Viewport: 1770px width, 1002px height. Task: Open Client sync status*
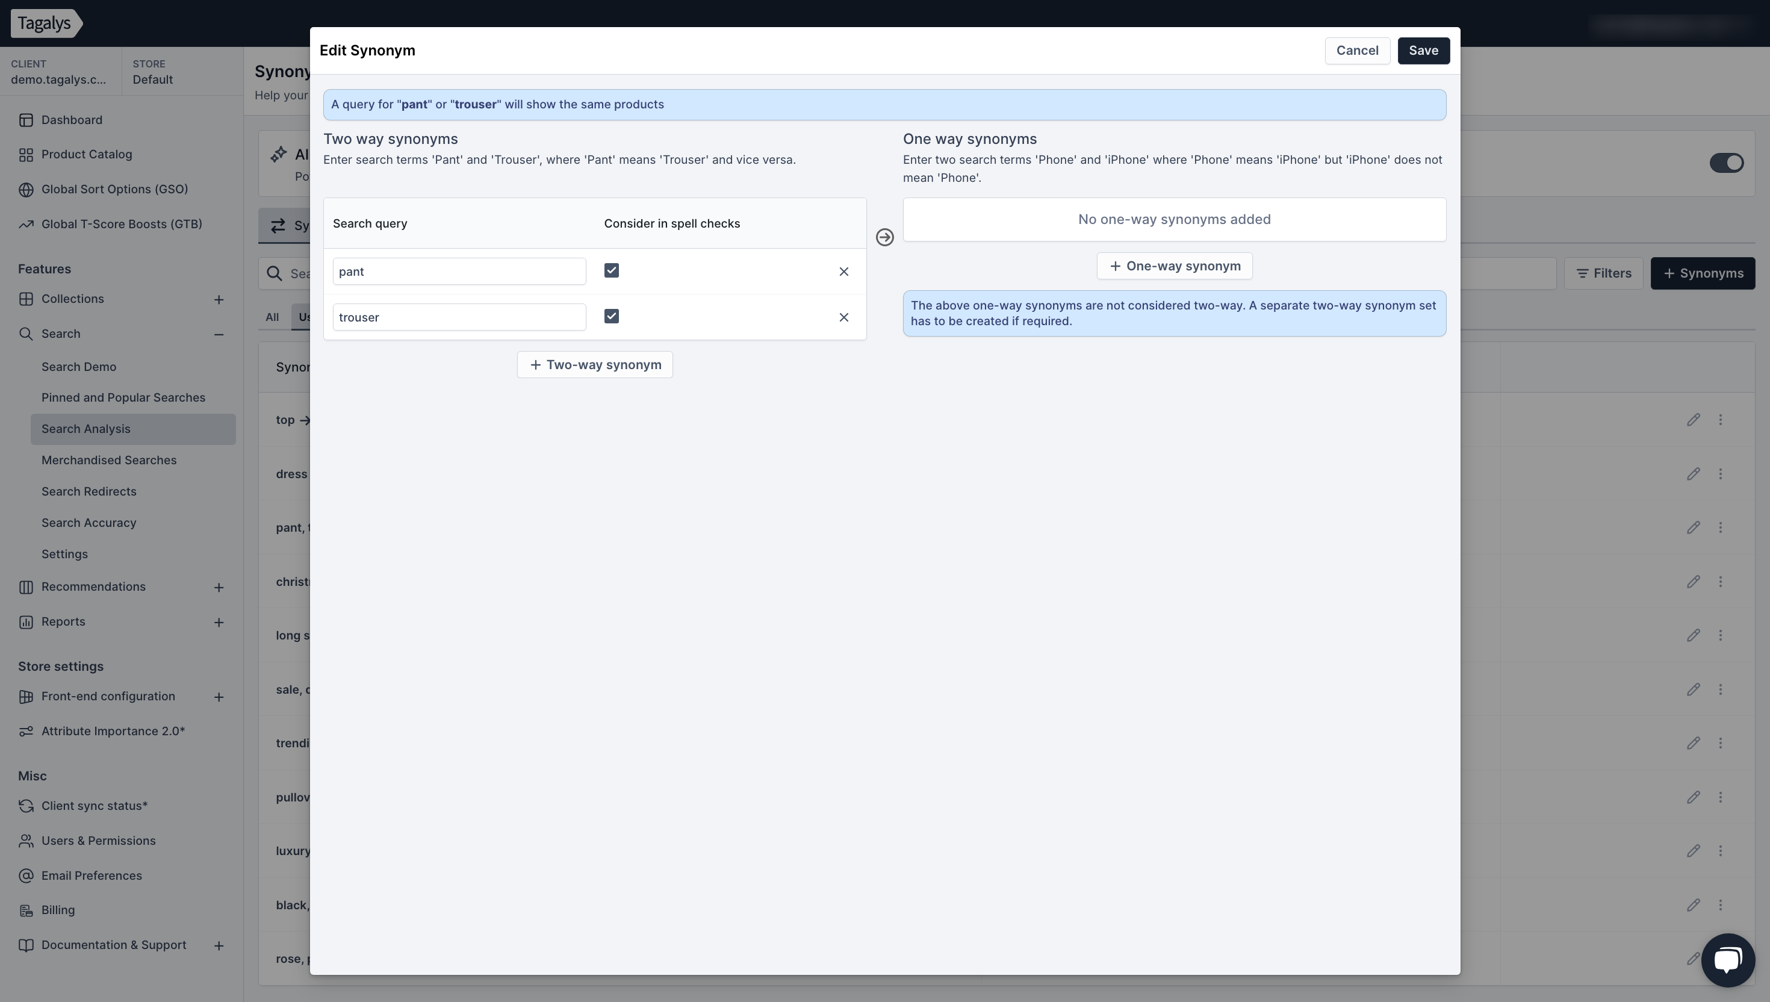pyautogui.click(x=95, y=806)
